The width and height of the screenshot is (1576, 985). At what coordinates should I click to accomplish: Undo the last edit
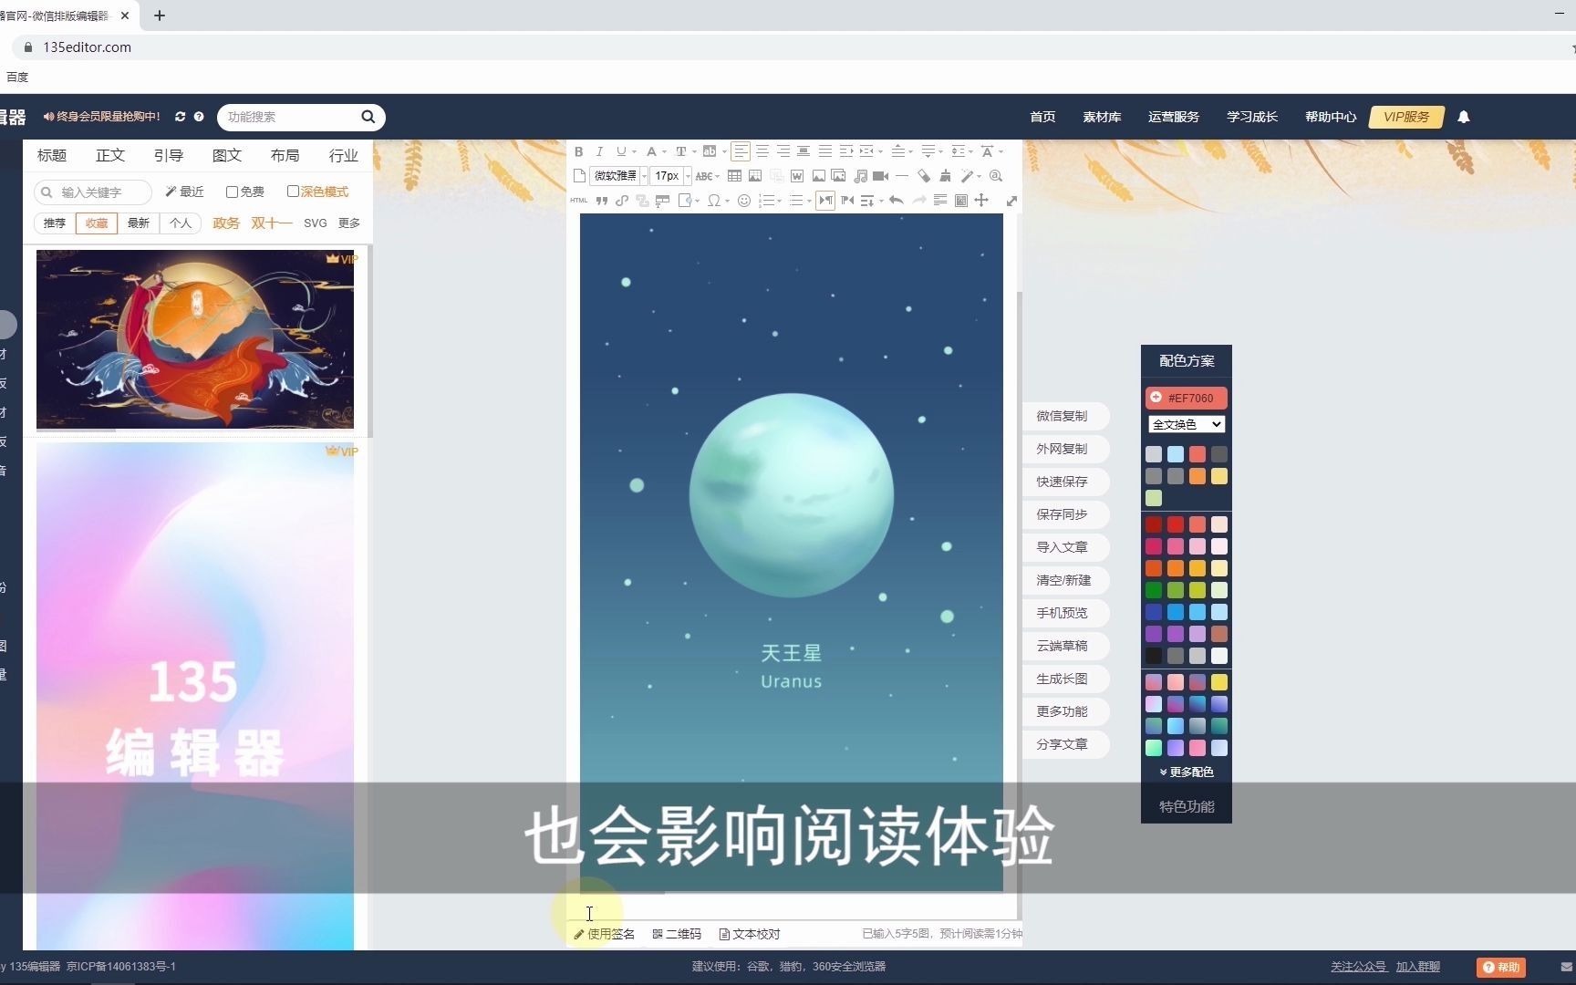(x=897, y=201)
